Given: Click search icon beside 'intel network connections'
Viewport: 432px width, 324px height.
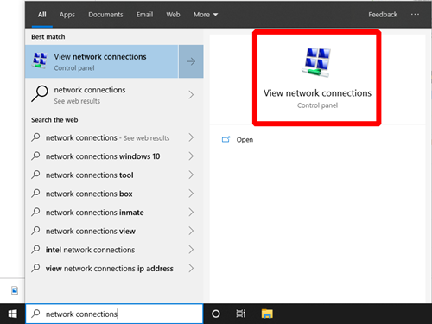Looking at the screenshot, I should [x=35, y=250].
